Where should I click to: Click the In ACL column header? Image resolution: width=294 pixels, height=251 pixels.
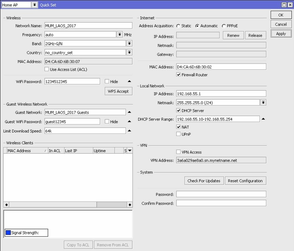56,151
